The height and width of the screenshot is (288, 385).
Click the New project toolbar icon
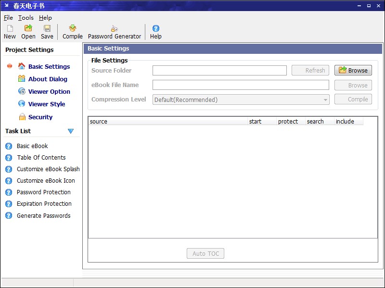(x=10, y=32)
